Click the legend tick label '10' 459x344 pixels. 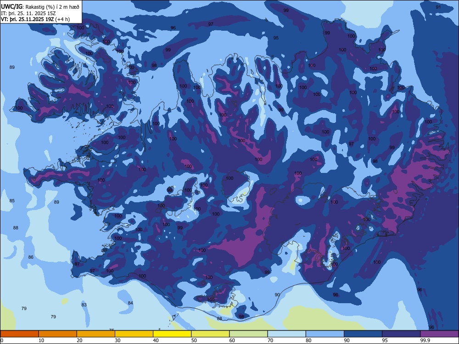(41, 340)
